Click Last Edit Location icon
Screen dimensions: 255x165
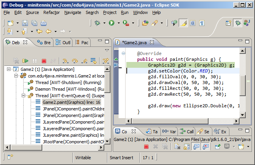(x=39, y=31)
